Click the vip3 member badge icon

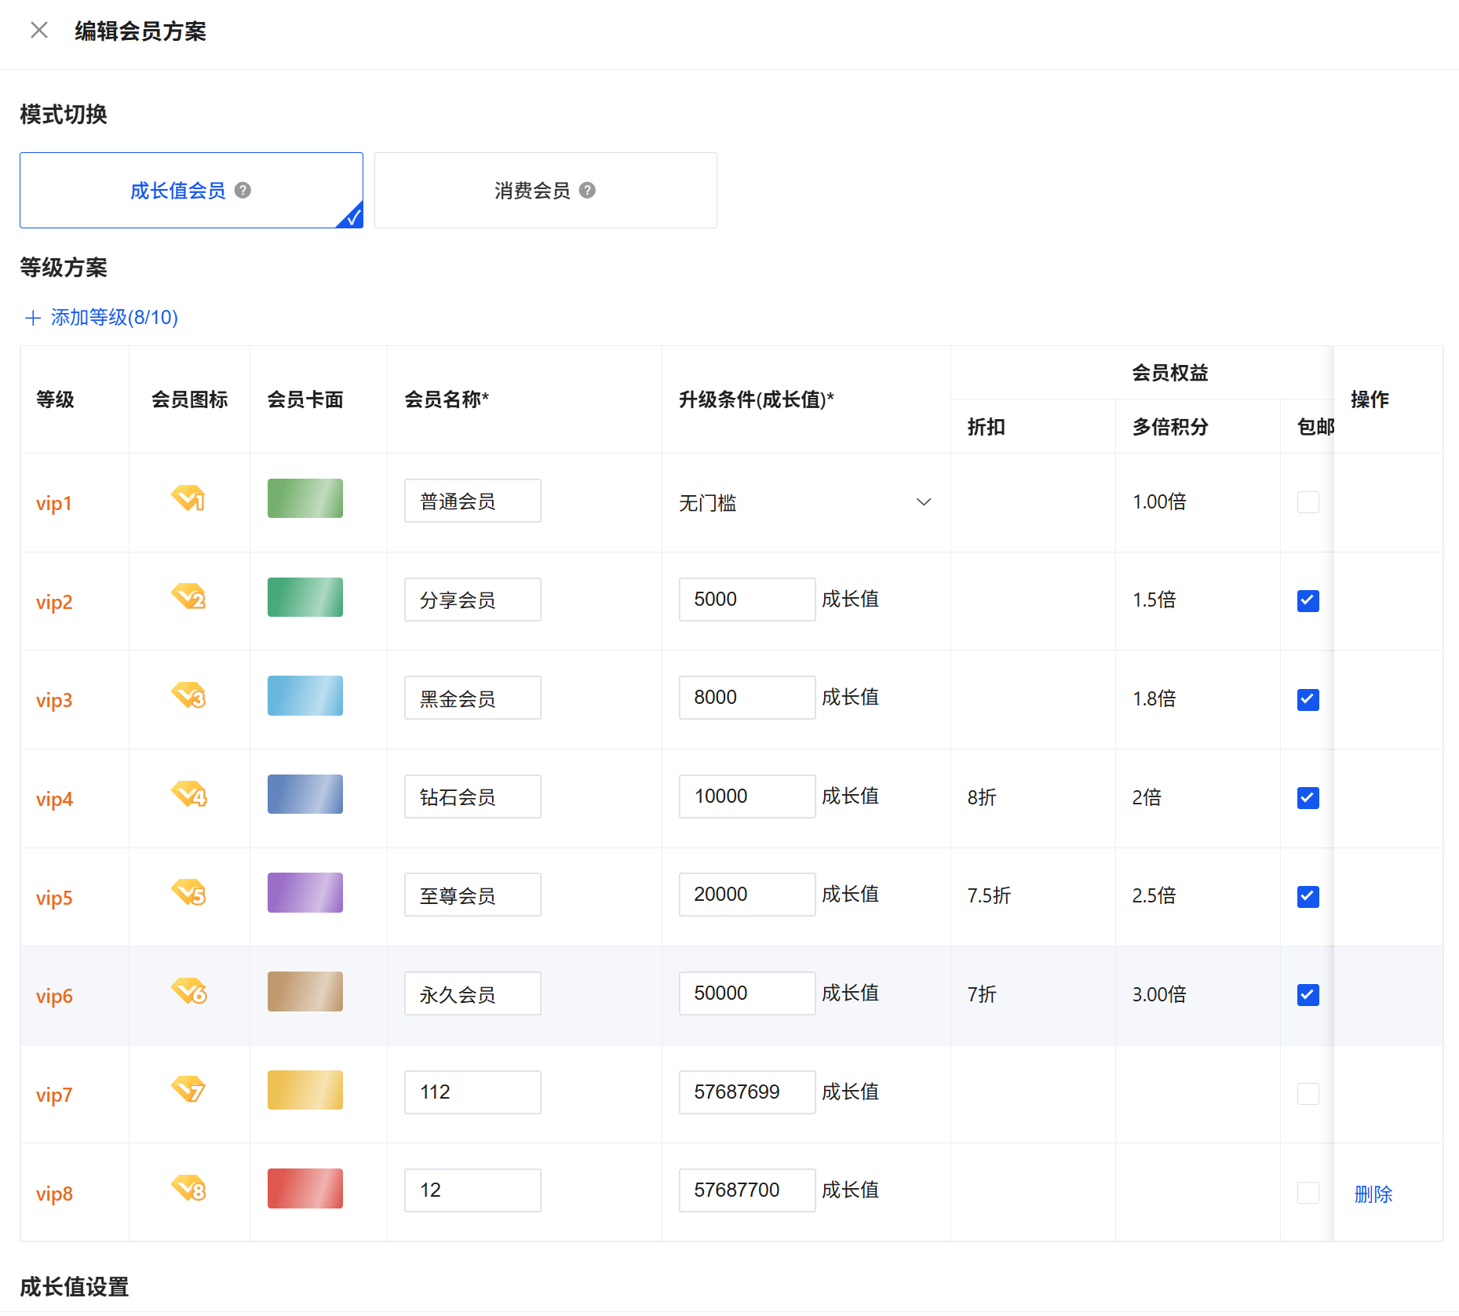pyautogui.click(x=188, y=696)
